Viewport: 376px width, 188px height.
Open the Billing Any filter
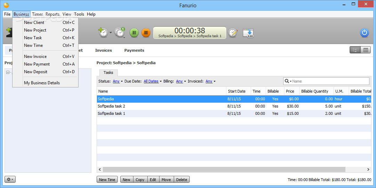tap(181, 81)
